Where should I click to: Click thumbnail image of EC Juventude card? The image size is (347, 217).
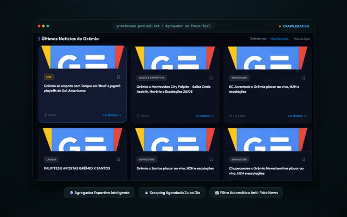click(267, 58)
